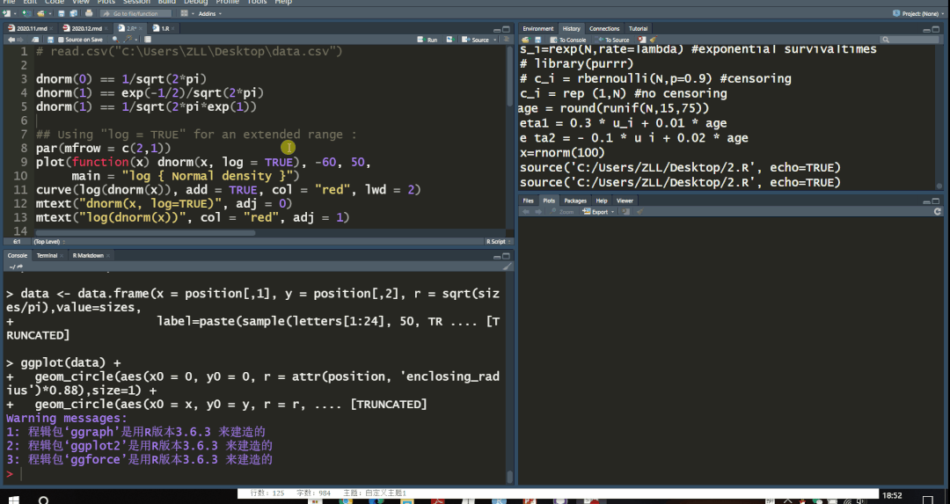Click the Refresh plot icon in Plots pane
The height and width of the screenshot is (504, 950).
coord(938,211)
